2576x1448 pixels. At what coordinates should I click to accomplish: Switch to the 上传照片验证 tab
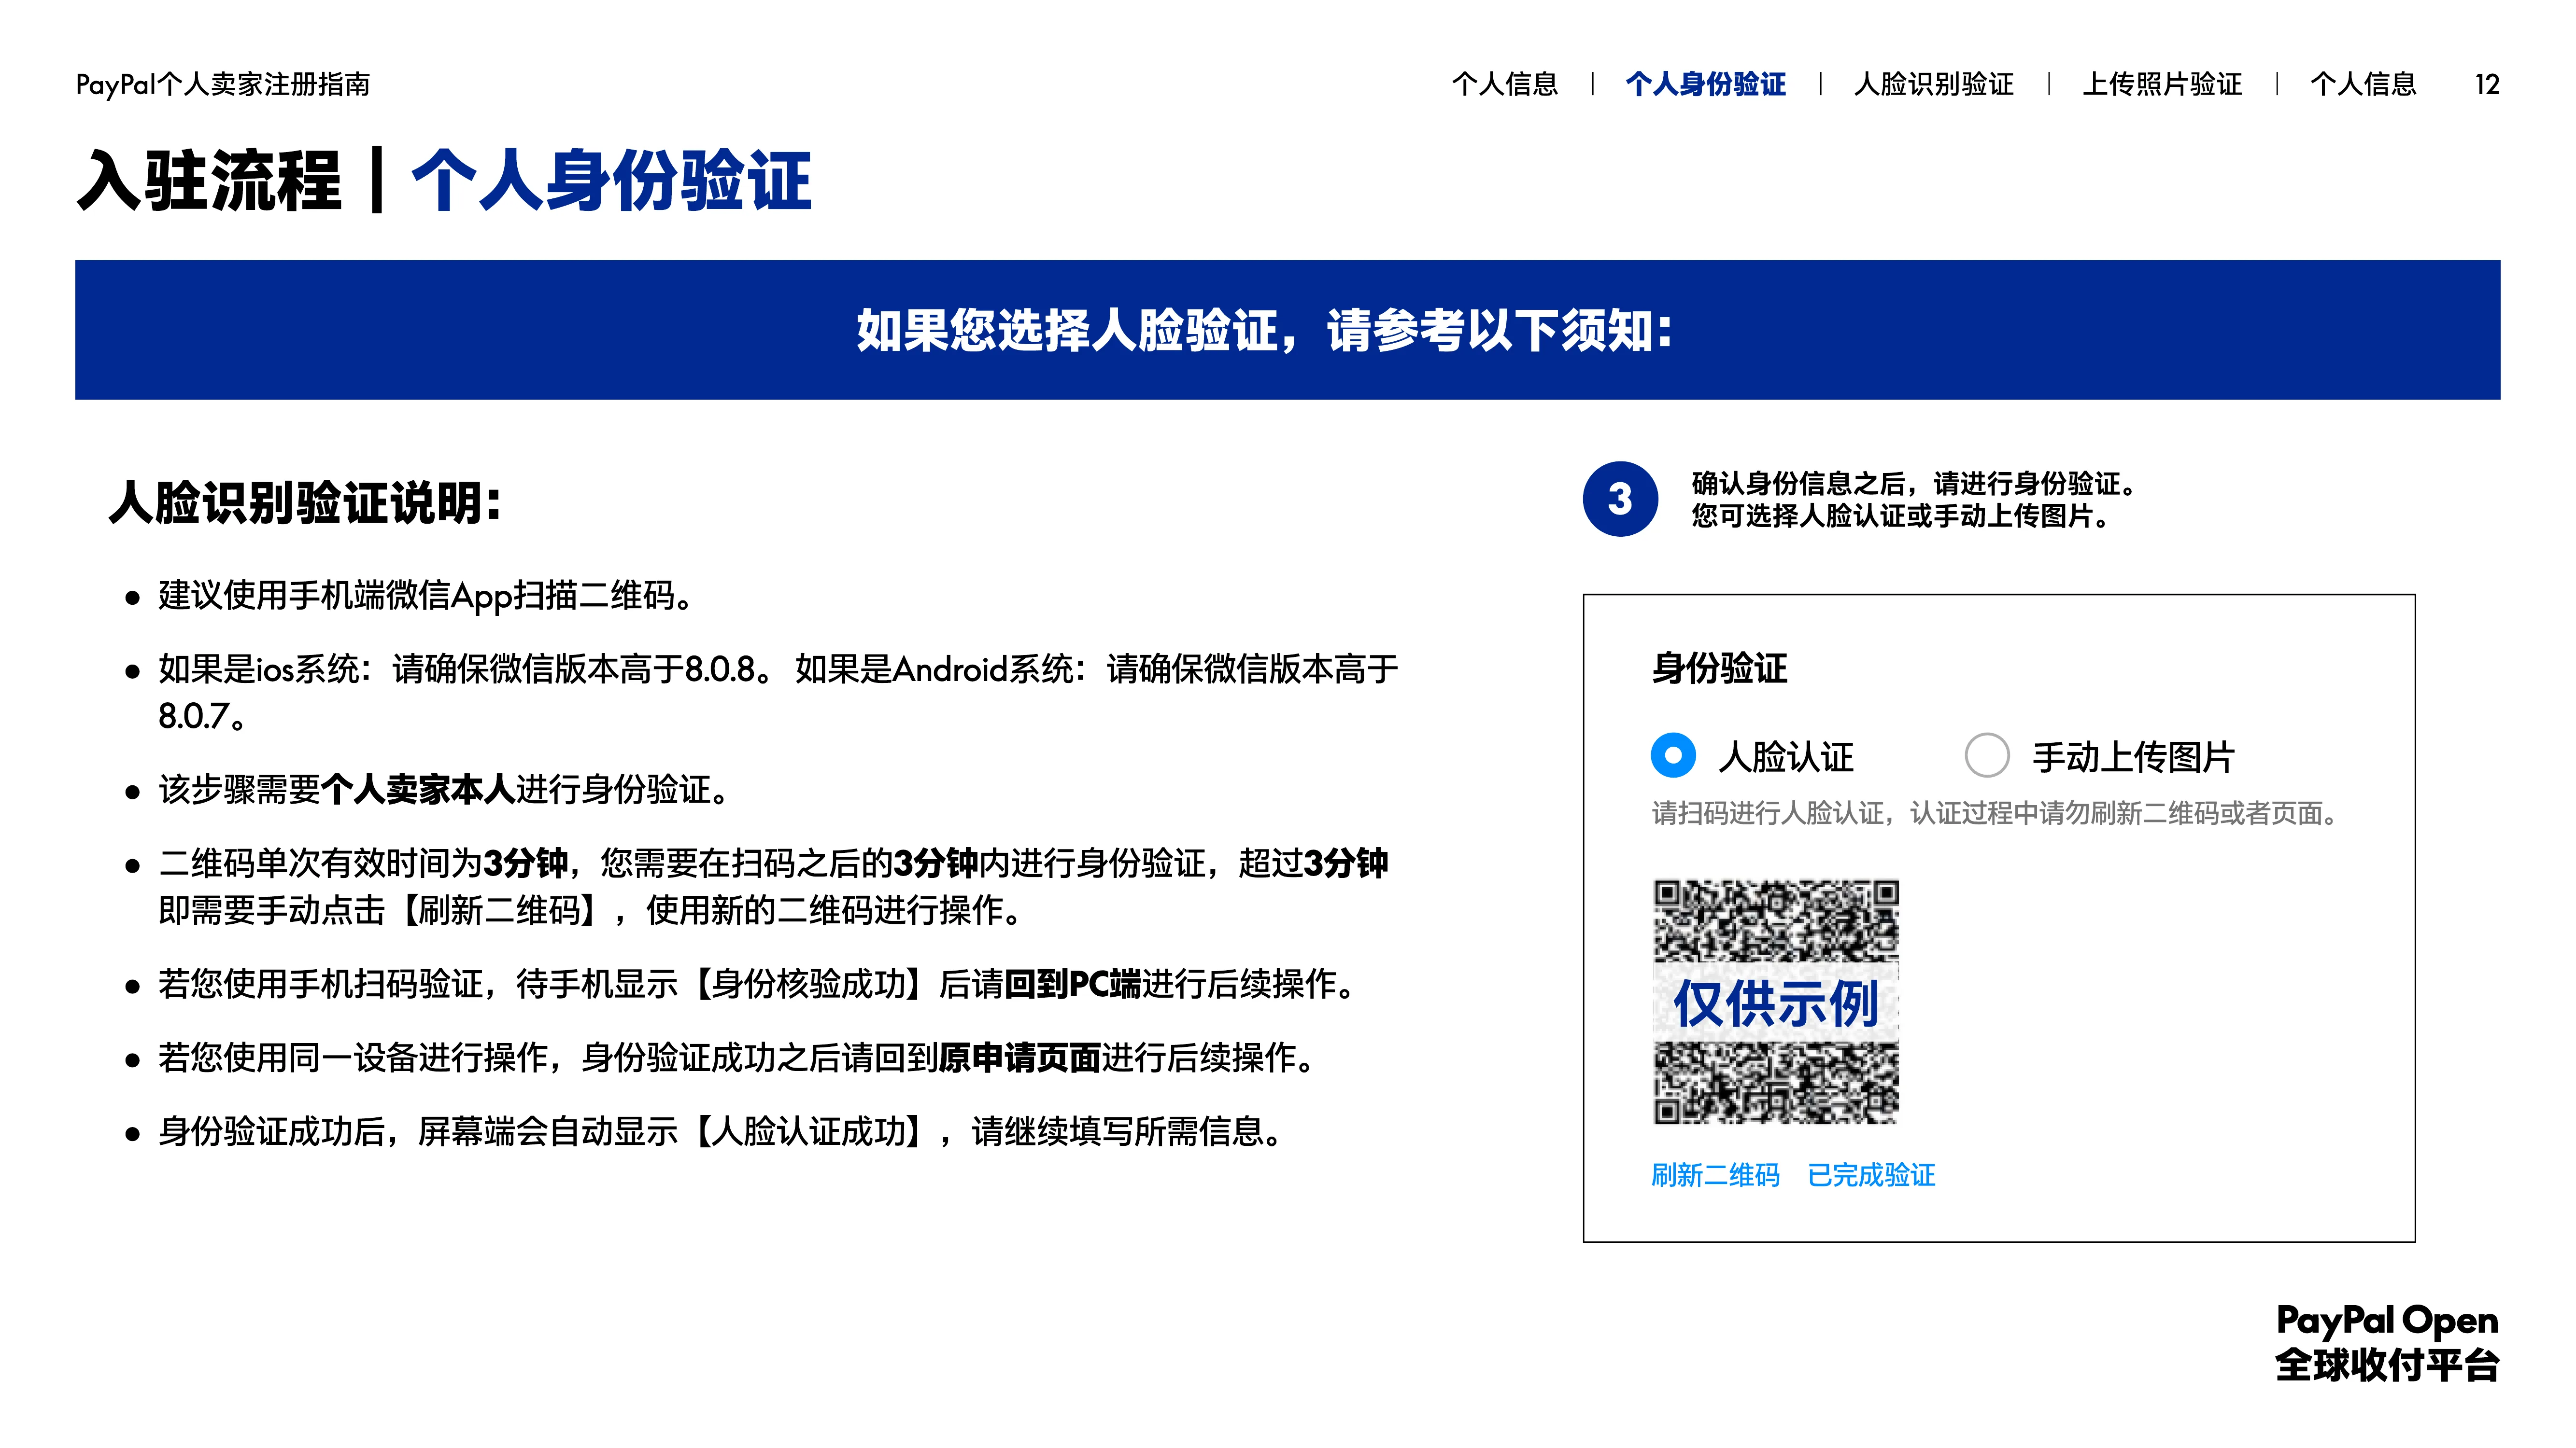tap(2162, 84)
